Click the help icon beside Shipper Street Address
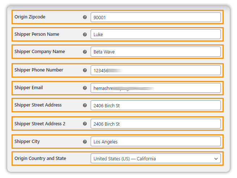Image resolution: width=237 pixels, height=178 pixels. [x=85, y=105]
